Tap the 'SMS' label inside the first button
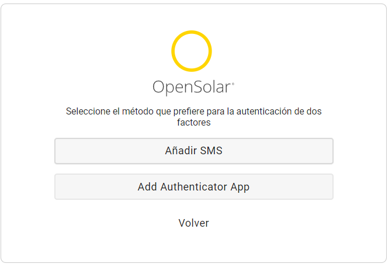392x267 pixels. [211, 151]
